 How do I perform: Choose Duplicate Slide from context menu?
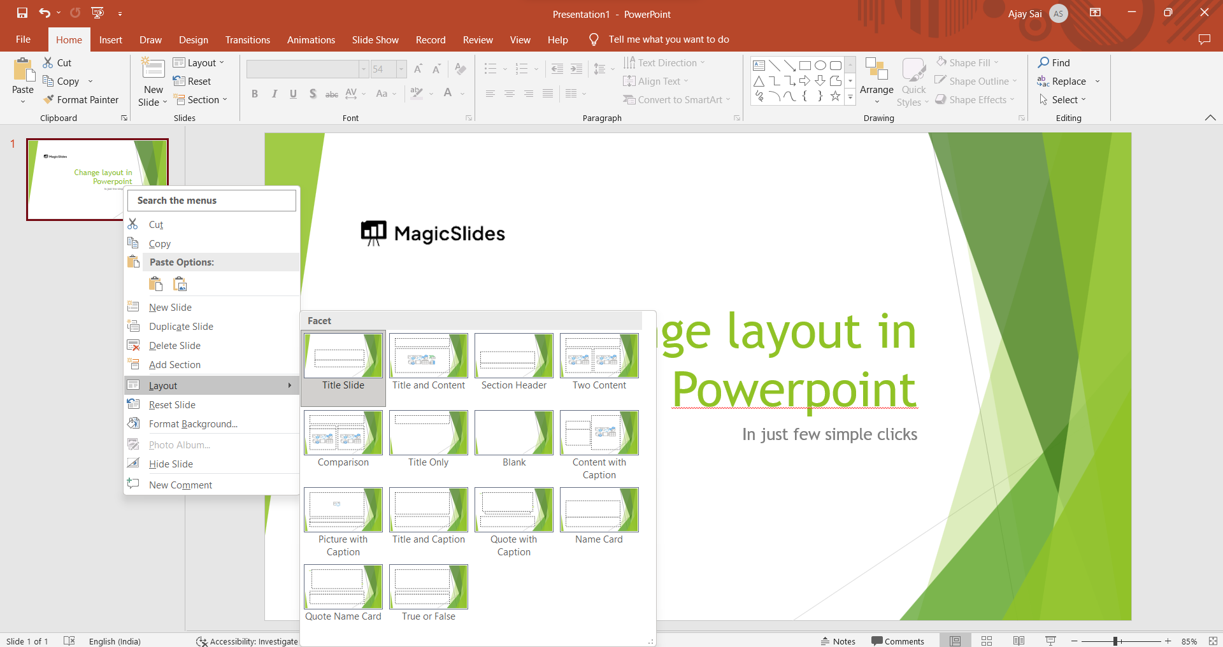tap(181, 326)
